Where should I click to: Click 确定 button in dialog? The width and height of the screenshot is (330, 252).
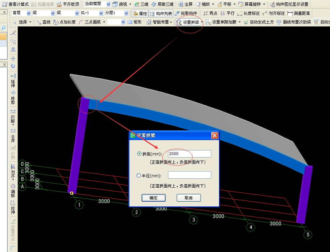153,198
